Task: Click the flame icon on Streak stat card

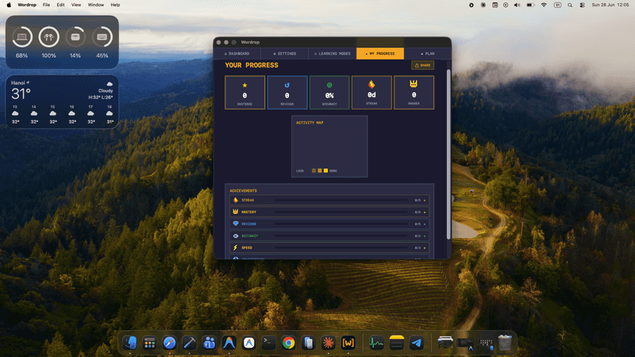Action: click(371, 84)
